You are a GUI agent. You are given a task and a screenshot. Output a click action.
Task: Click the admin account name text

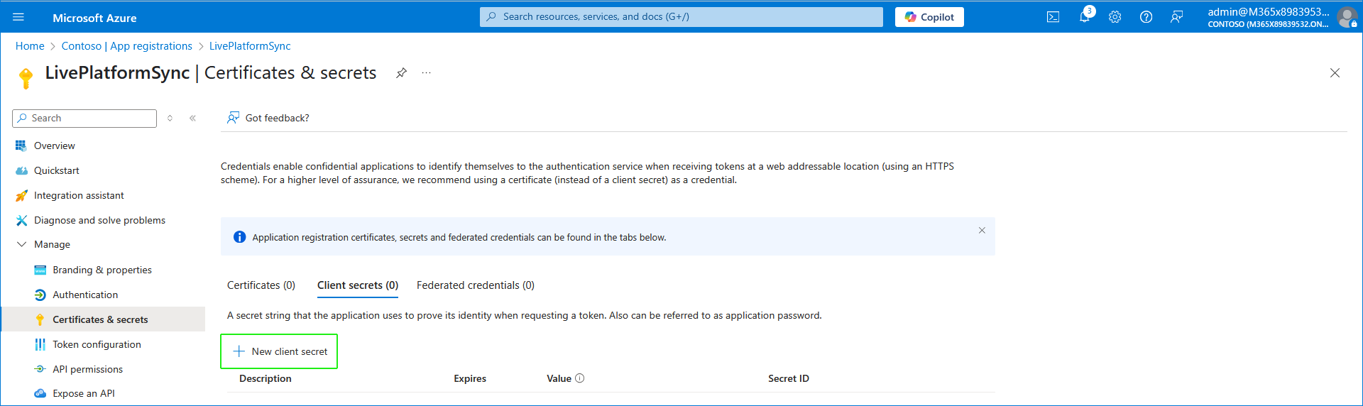coord(1269,12)
